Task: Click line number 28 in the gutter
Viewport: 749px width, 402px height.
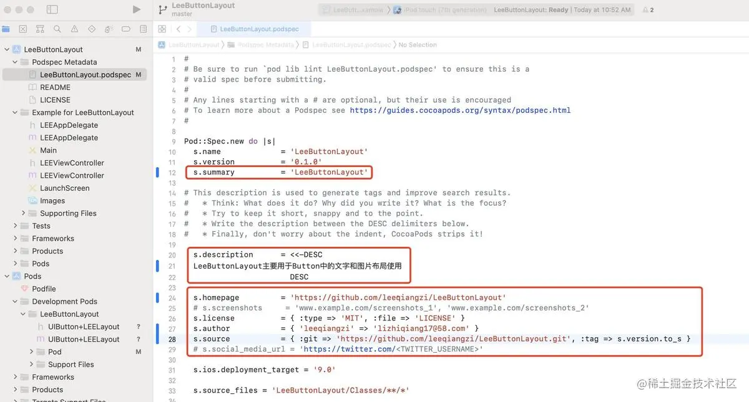Action: 172,339
